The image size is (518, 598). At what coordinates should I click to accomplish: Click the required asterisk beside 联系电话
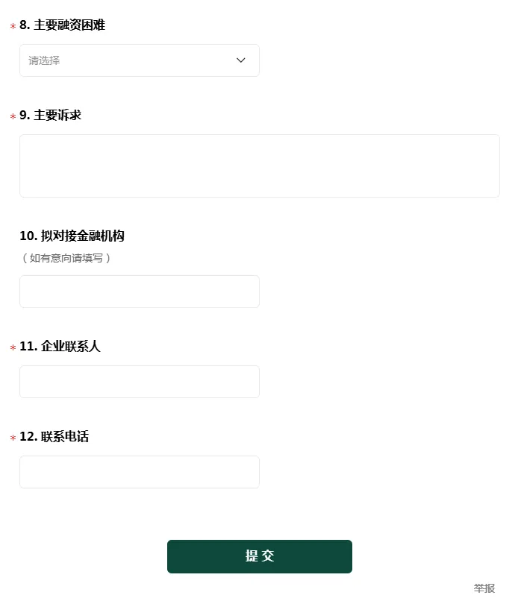coord(13,438)
